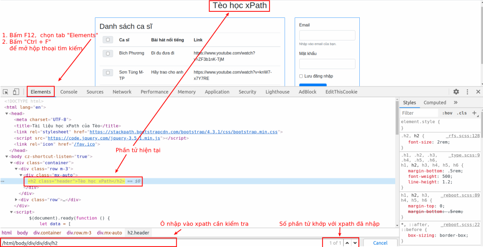Go to next search match arrow
Viewport: 483px width, 247px height.
[x=355, y=243]
